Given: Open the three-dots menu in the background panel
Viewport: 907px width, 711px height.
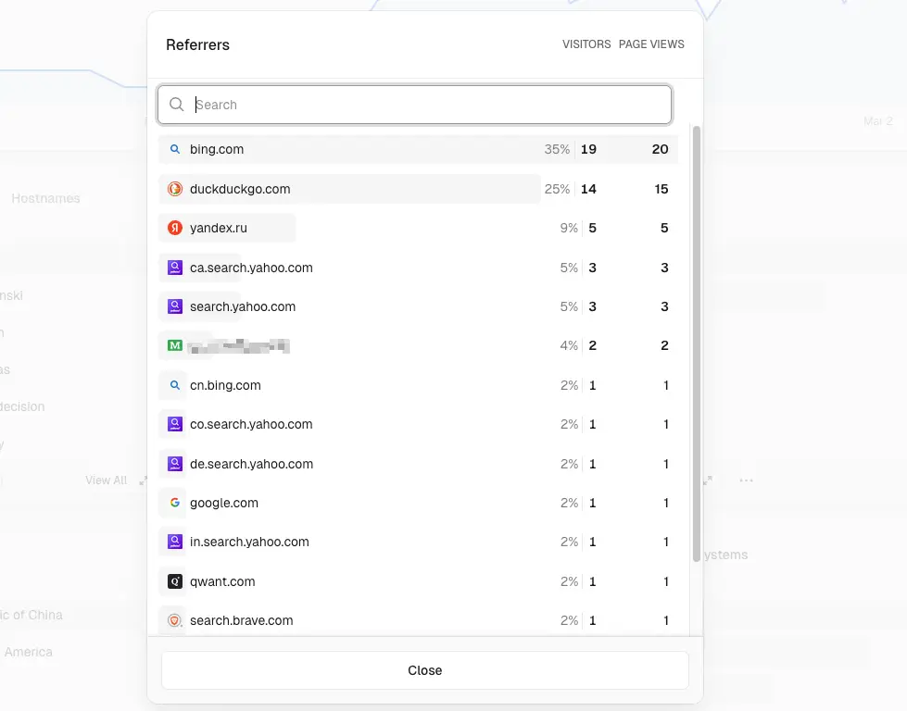Looking at the screenshot, I should pyautogui.click(x=746, y=480).
